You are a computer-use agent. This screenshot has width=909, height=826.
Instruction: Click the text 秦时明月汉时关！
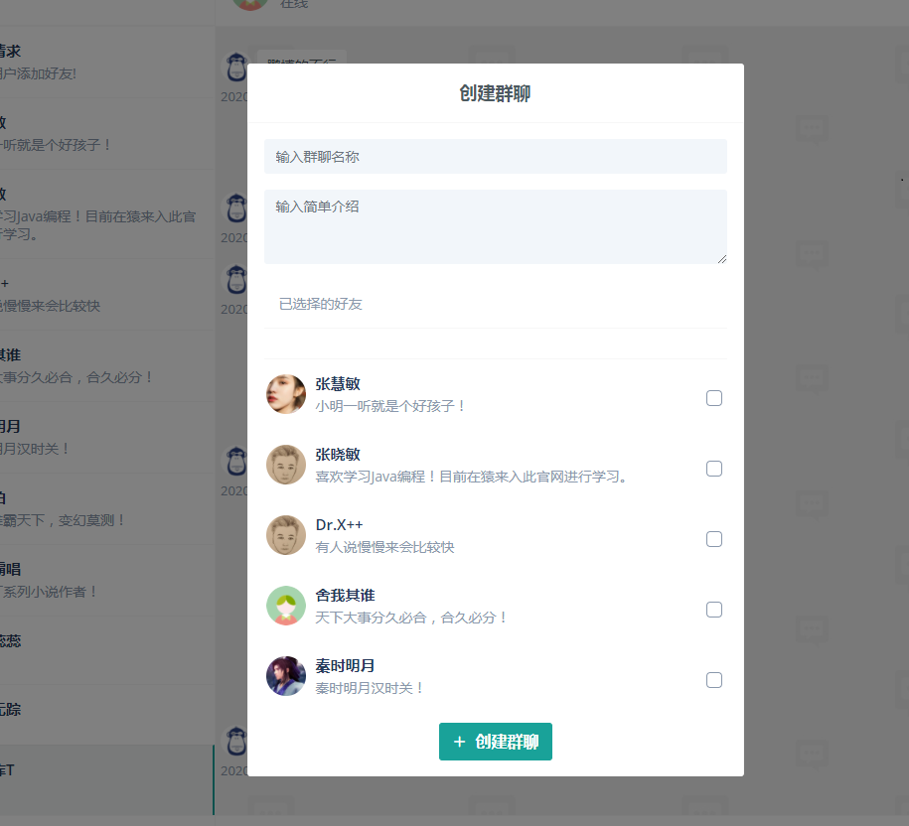[371, 688]
